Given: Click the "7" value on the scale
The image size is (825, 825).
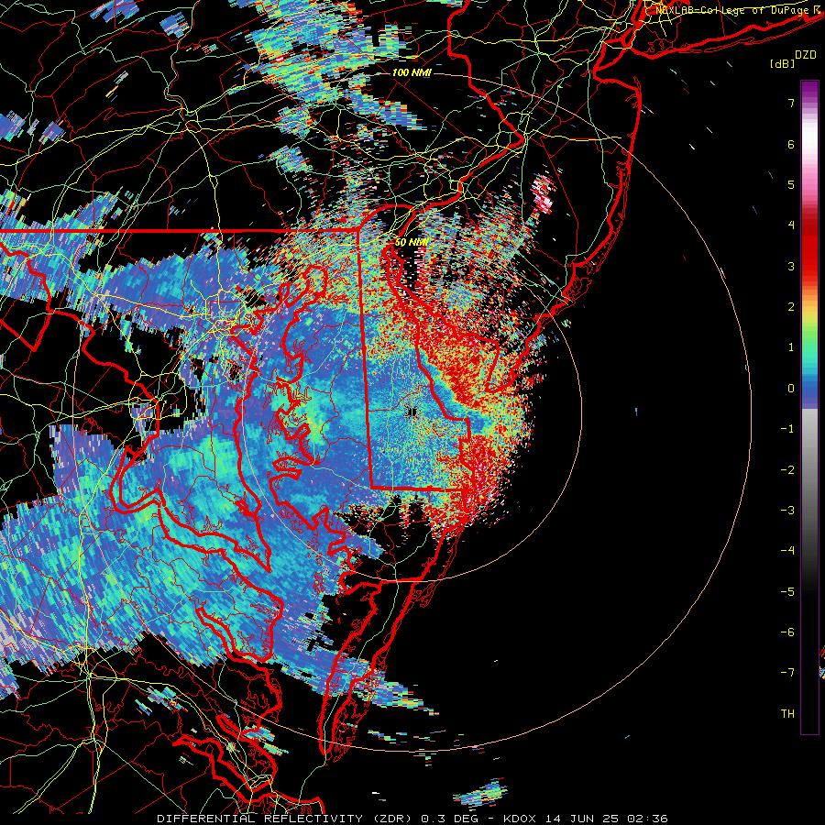Looking at the screenshot, I should (791, 103).
